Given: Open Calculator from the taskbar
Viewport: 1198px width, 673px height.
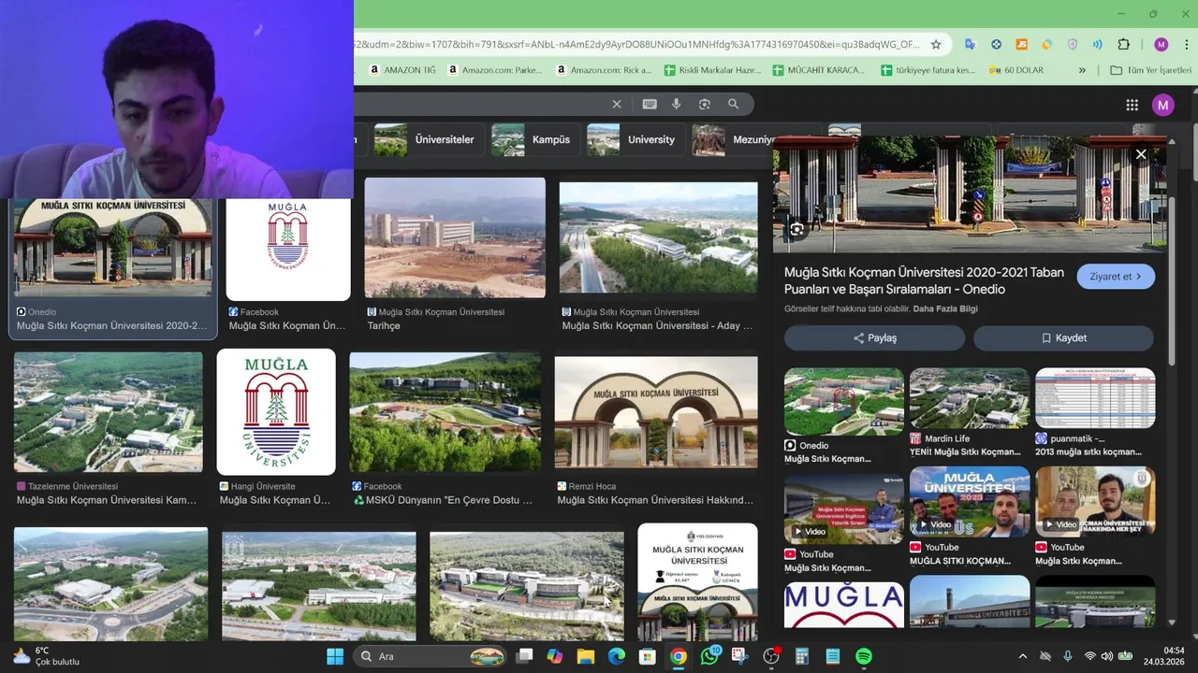Looking at the screenshot, I should point(802,656).
